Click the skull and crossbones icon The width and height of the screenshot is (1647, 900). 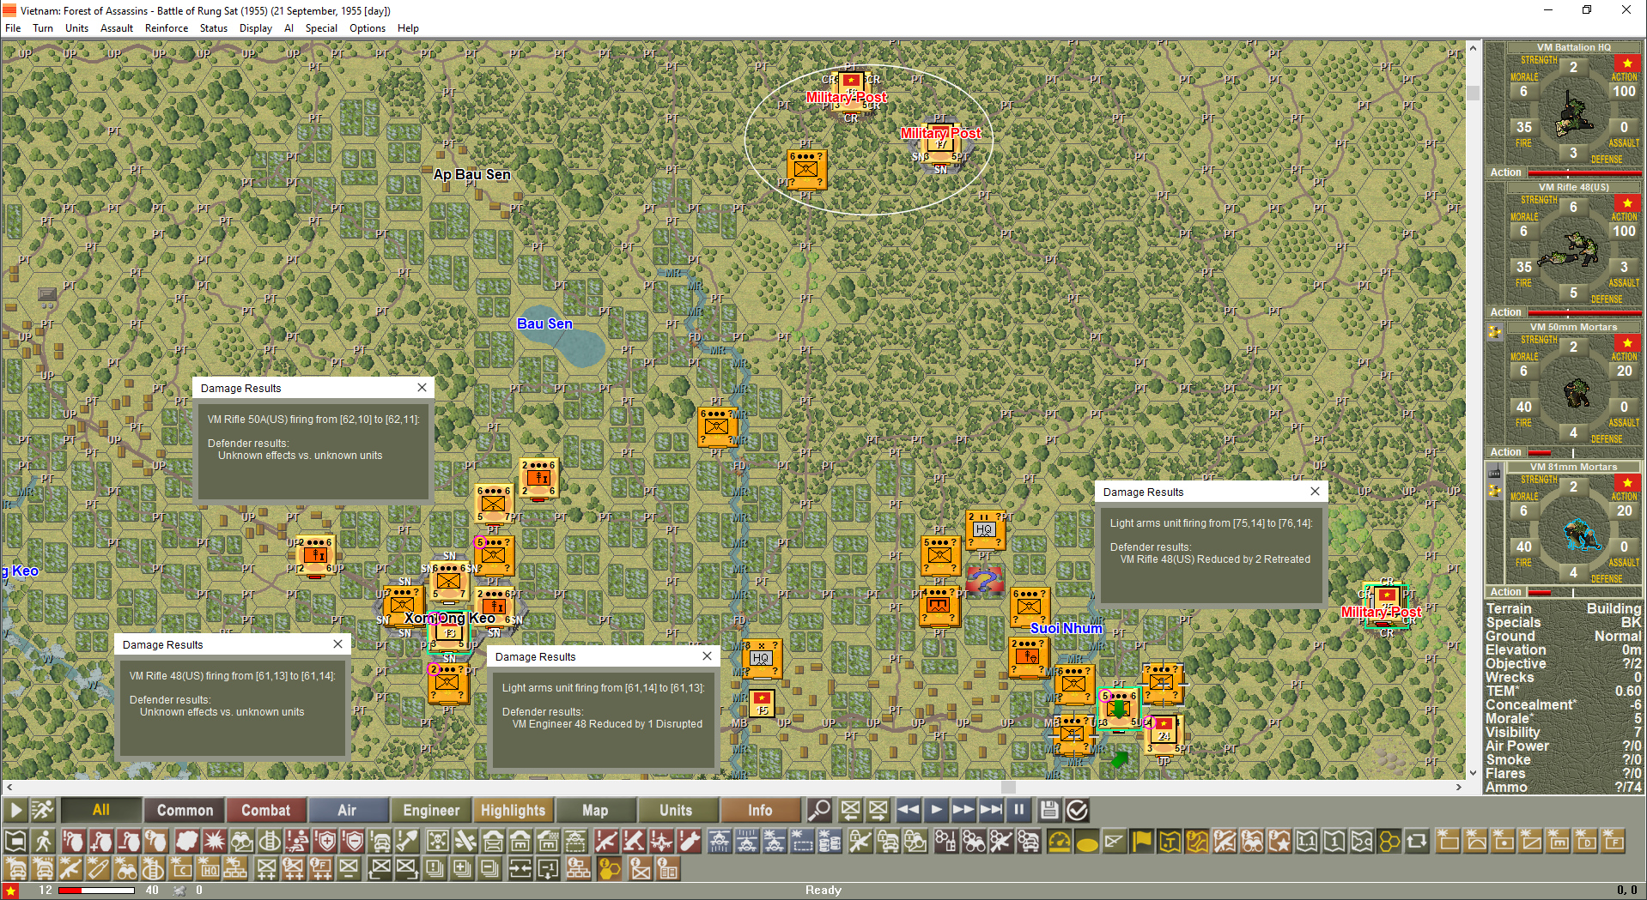438,842
